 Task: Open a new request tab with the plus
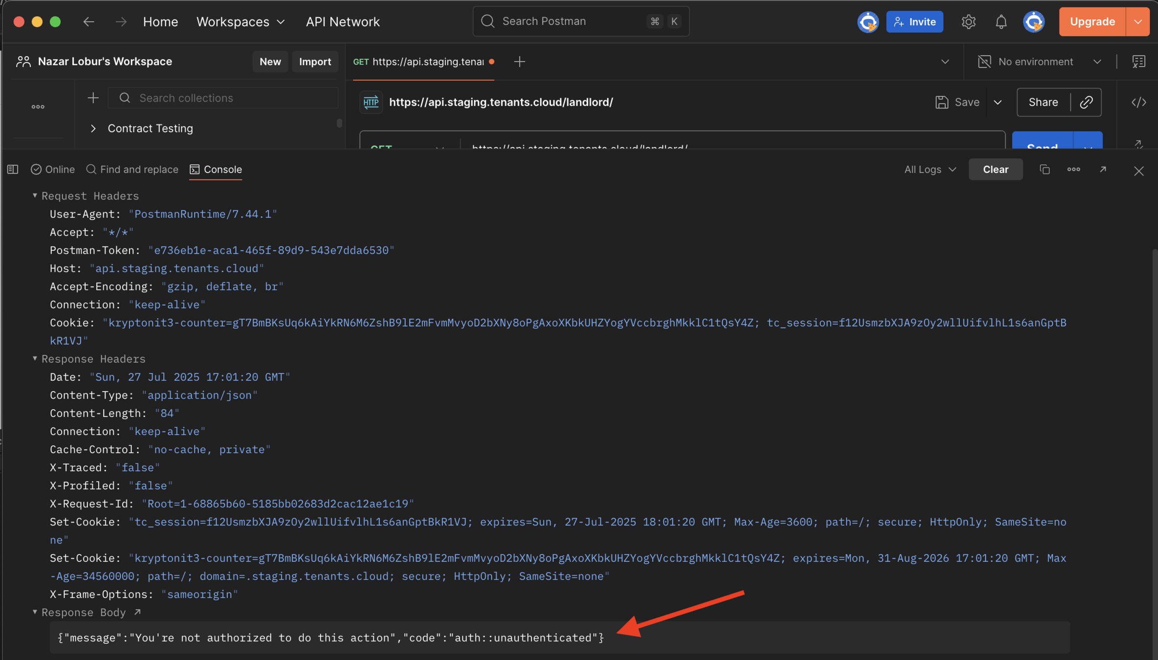(519, 62)
